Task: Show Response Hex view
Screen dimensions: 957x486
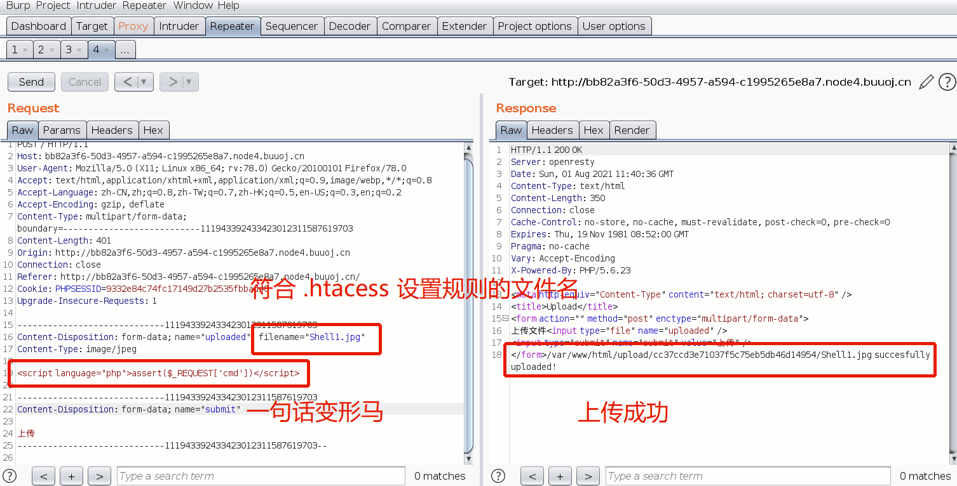Action: [594, 130]
